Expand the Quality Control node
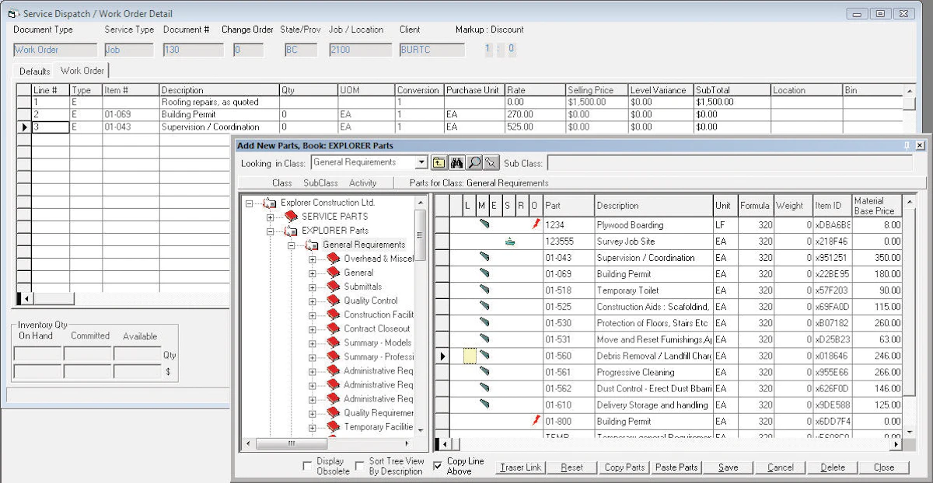The width and height of the screenshot is (933, 483). (313, 301)
